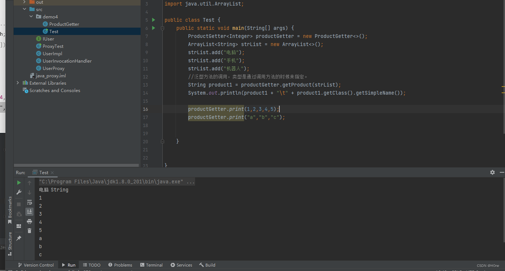Click strList.add("机器人") line

pos(219,68)
